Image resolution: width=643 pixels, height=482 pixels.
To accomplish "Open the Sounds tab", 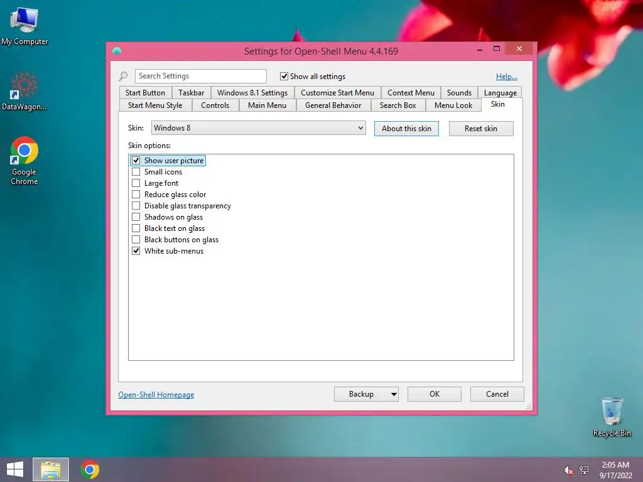I will point(459,93).
